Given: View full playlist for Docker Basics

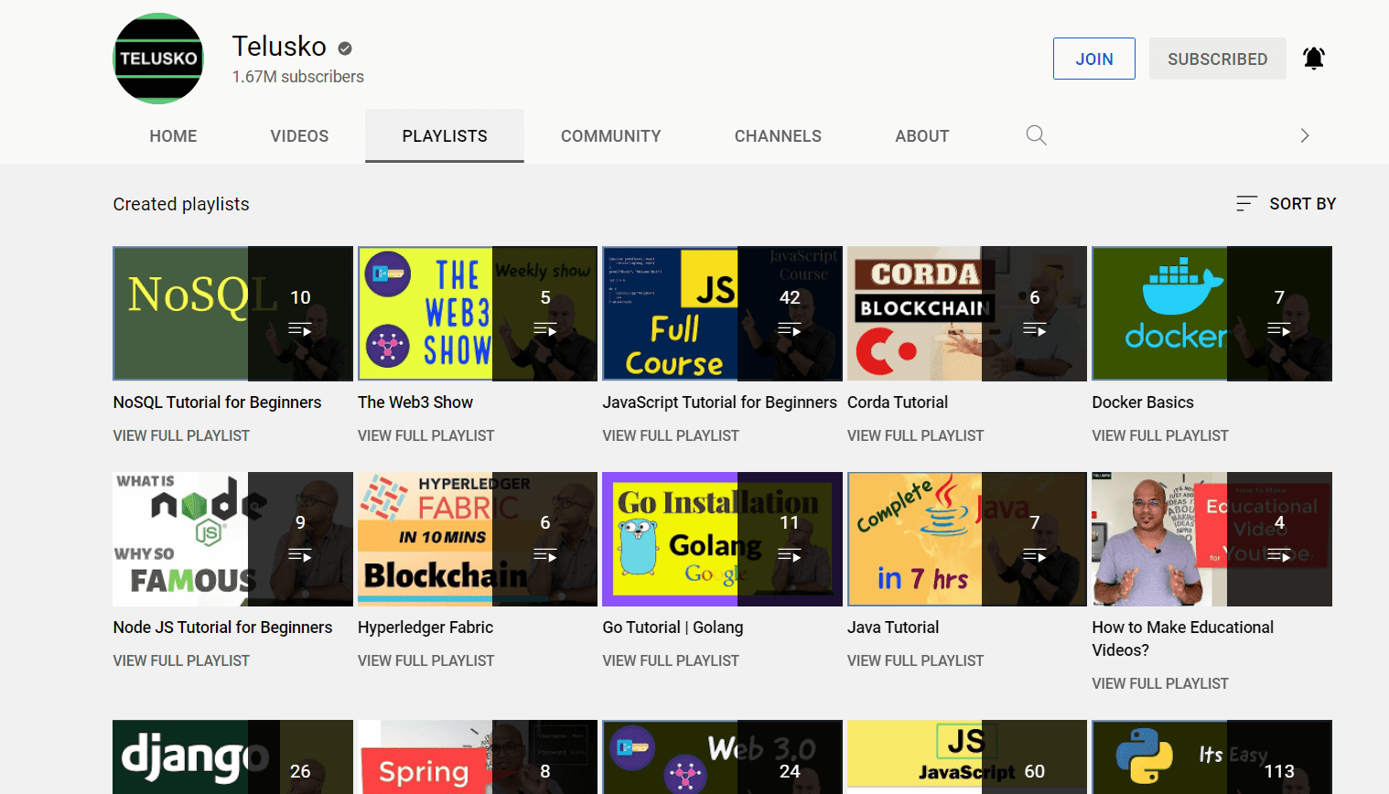Looking at the screenshot, I should (1160, 435).
